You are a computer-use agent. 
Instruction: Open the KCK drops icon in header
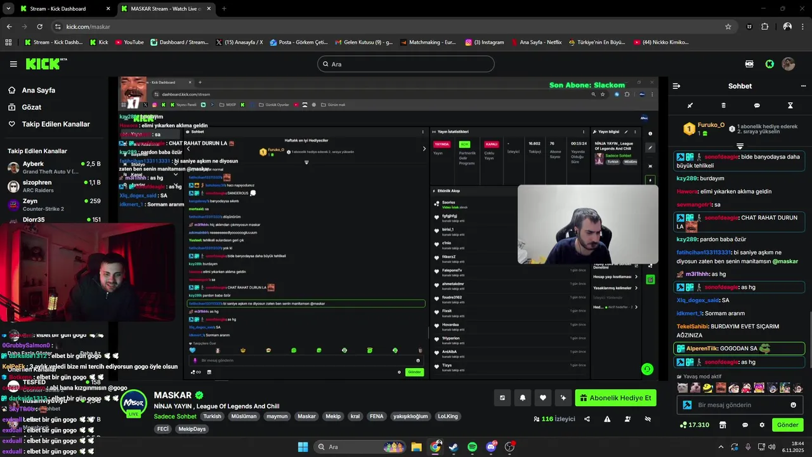tap(750, 64)
